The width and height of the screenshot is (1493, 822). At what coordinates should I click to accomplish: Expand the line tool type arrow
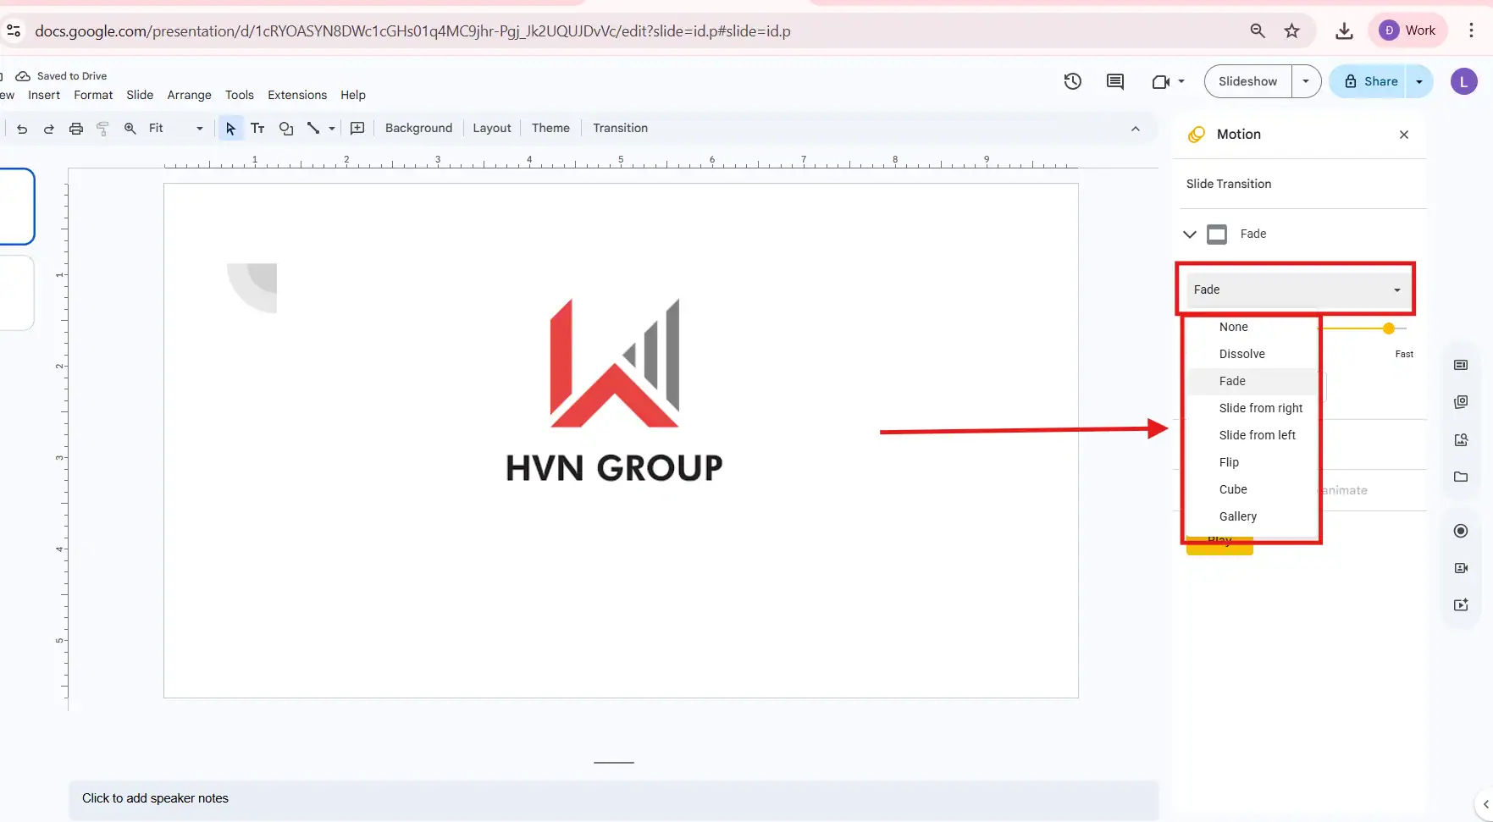[x=332, y=129]
